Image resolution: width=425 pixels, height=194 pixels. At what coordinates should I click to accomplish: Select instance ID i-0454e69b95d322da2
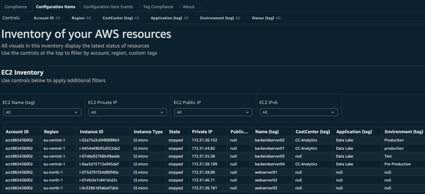click(x=100, y=148)
